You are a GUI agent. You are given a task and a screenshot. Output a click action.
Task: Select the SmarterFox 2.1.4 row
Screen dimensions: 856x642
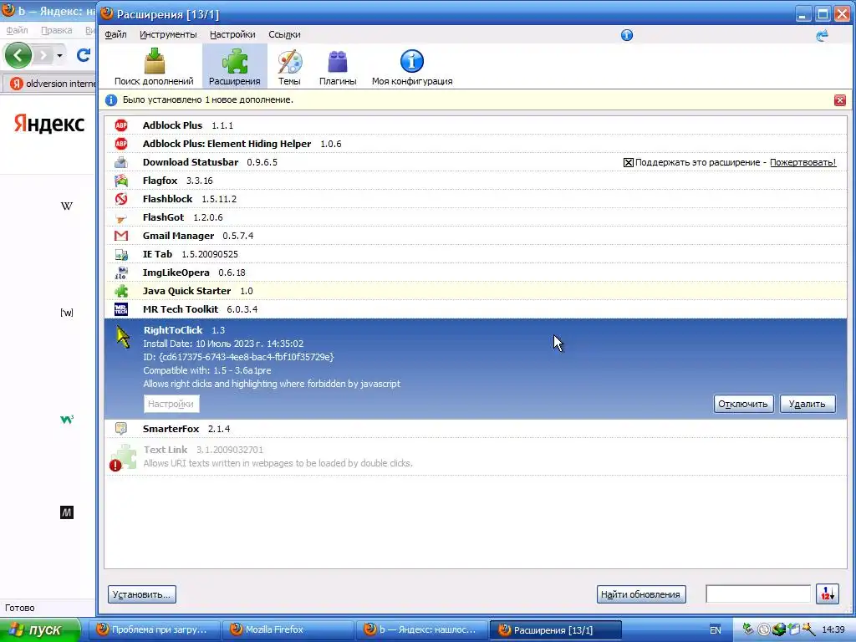pos(476,429)
